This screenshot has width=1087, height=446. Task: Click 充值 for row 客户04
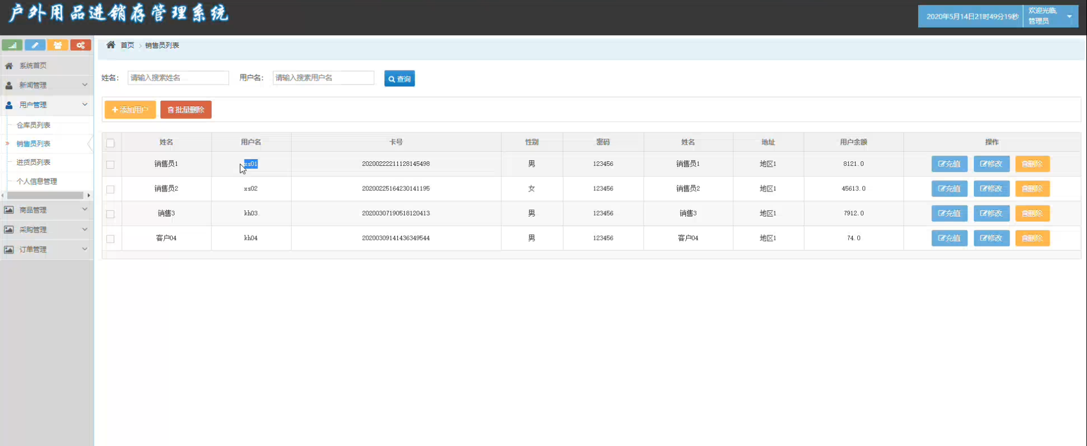(x=949, y=238)
